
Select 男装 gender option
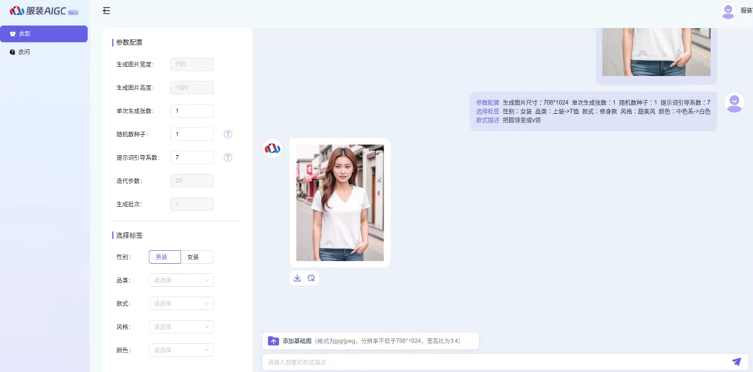[164, 257]
